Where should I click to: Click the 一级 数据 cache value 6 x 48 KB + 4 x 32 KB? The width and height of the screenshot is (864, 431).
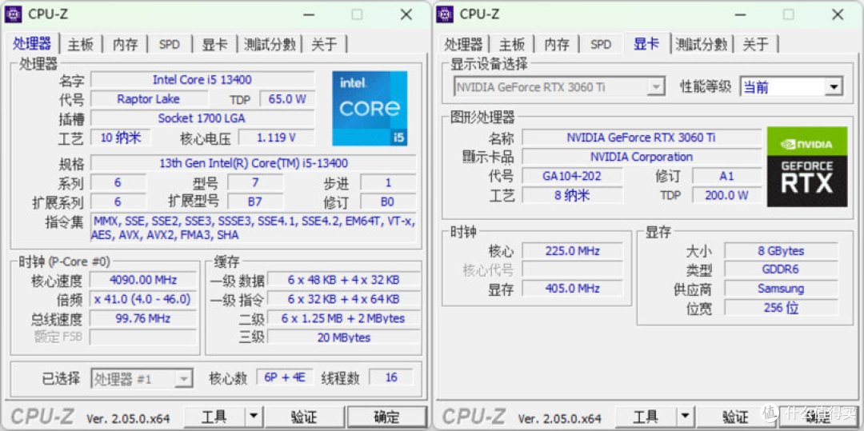coord(343,280)
